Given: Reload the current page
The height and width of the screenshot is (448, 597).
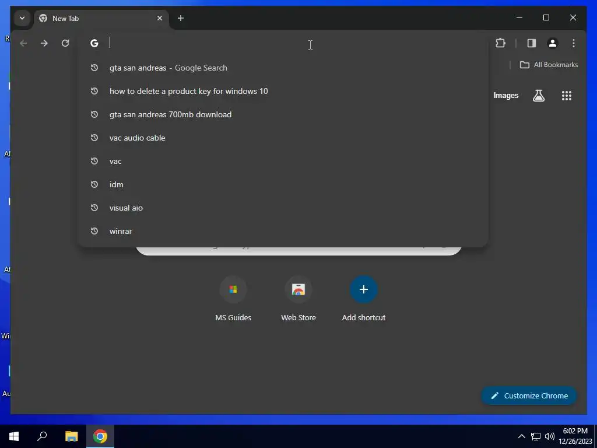Looking at the screenshot, I should click(x=65, y=43).
